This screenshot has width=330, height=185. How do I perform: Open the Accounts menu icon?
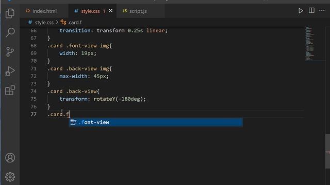tap(10, 158)
